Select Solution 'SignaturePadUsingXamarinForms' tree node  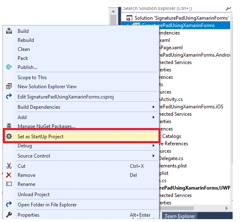[182, 18]
